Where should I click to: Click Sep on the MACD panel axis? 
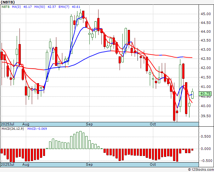pos(89,164)
